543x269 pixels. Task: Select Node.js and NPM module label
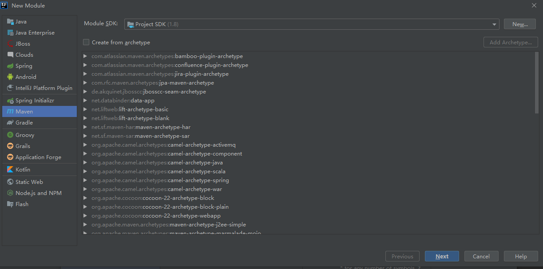click(x=39, y=193)
